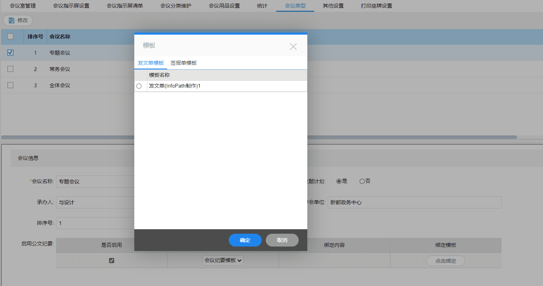
Task: Focus the 会议名称 input field
Action: pos(95,181)
